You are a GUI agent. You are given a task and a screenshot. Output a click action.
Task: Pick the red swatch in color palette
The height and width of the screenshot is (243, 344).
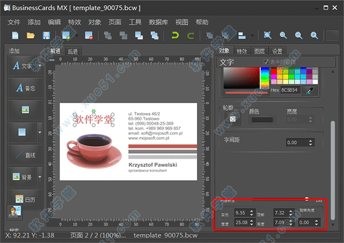click(x=273, y=72)
